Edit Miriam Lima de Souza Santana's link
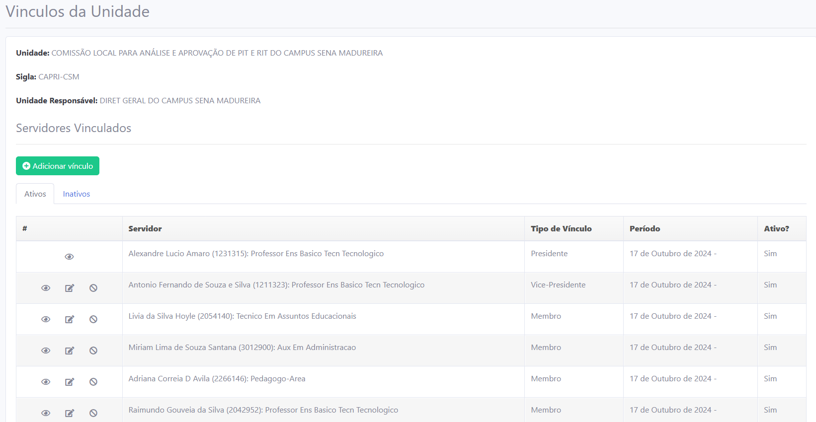Screen dimensions: 816x422 click(70, 351)
